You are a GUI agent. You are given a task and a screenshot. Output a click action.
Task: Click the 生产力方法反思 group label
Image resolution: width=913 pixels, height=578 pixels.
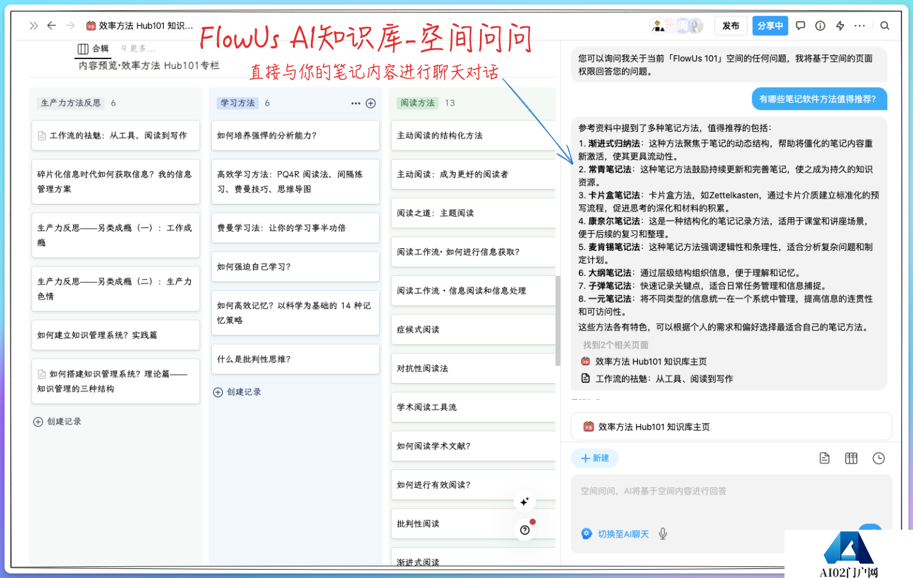coord(71,103)
